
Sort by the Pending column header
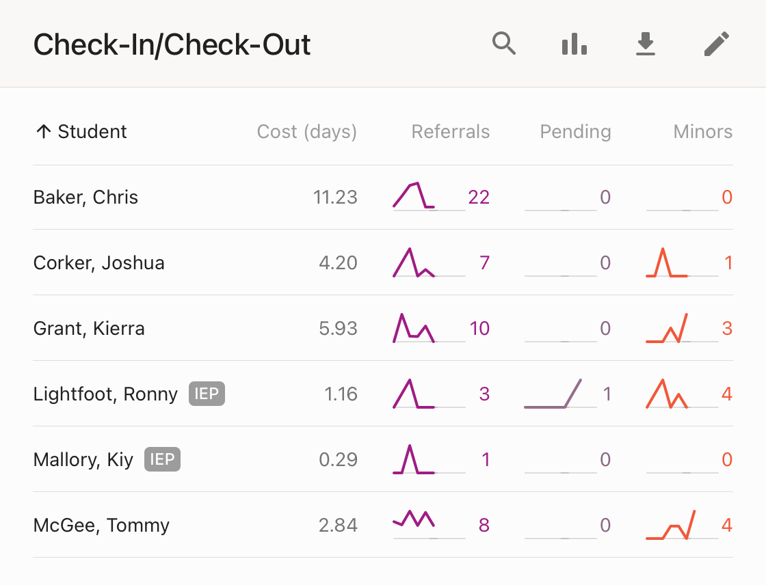[x=575, y=132]
